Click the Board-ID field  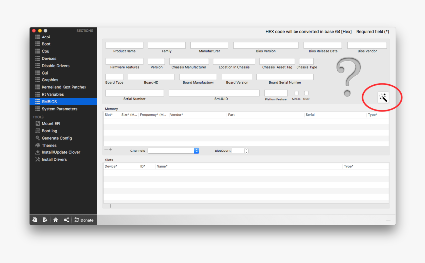coord(151,77)
